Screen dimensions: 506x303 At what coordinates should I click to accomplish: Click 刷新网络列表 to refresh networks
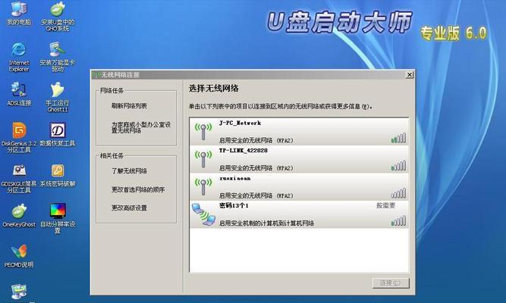pos(129,106)
